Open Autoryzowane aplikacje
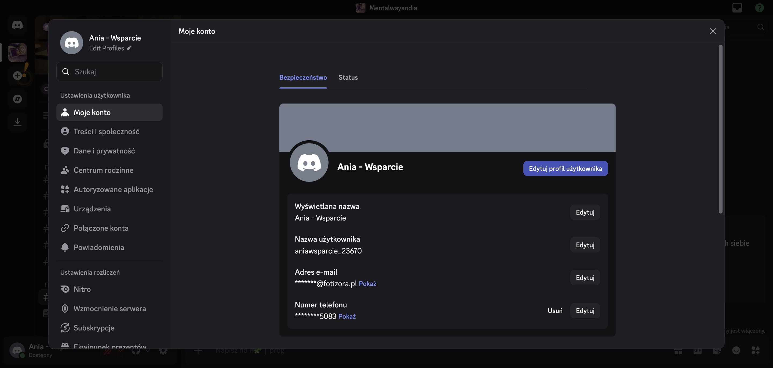This screenshot has width=773, height=368. [110, 189]
